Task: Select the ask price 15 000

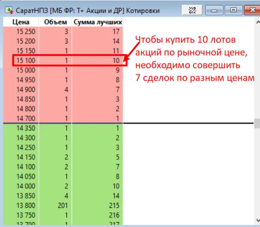Action: click(26, 70)
